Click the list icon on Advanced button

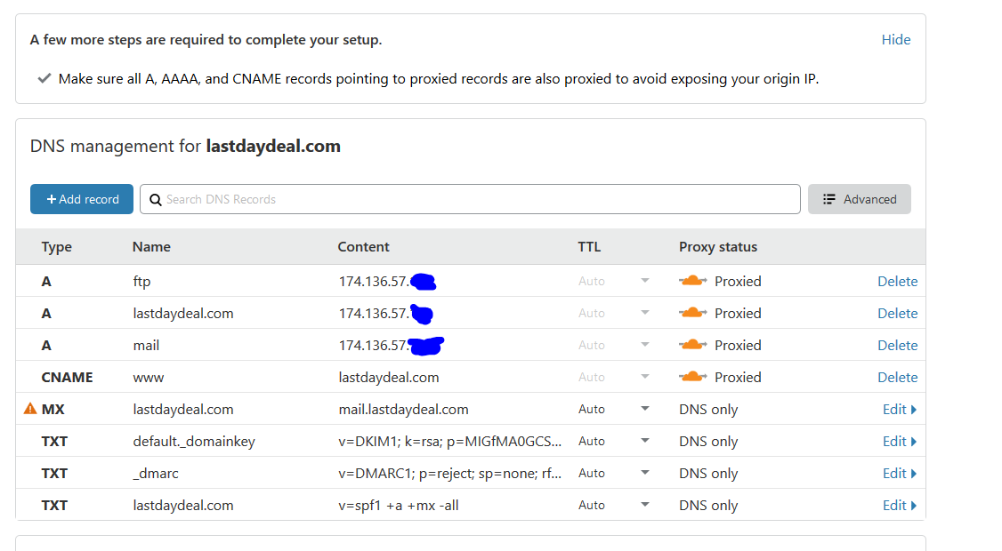(828, 199)
